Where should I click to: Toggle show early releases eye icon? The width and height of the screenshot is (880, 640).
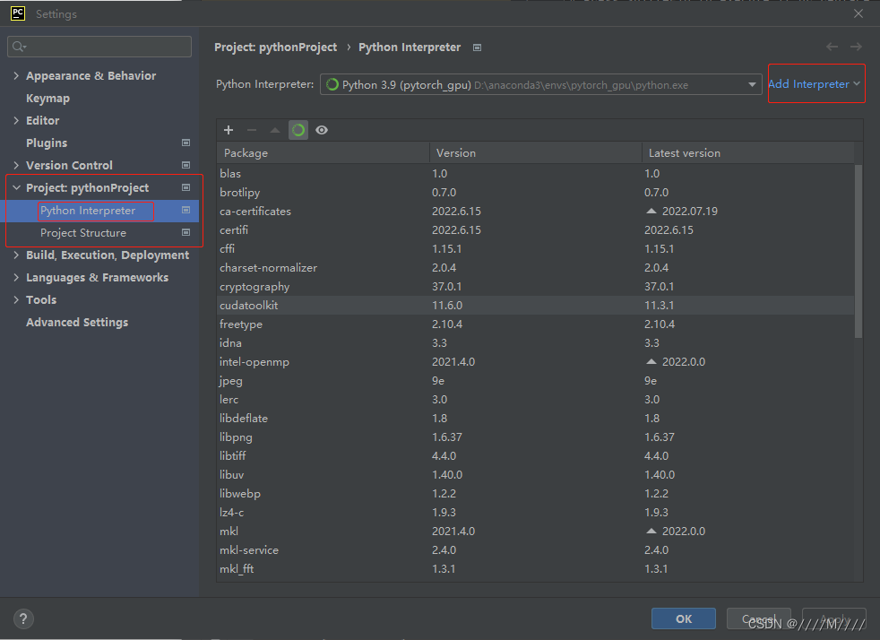click(322, 130)
